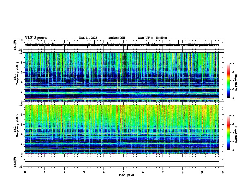Click the "ch.3(V)" axis label
This screenshot has width=250, height=193.
(x=15, y=162)
